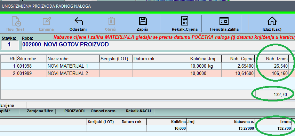
Task: Click the price cell 10,61600
Action: [x=238, y=73]
